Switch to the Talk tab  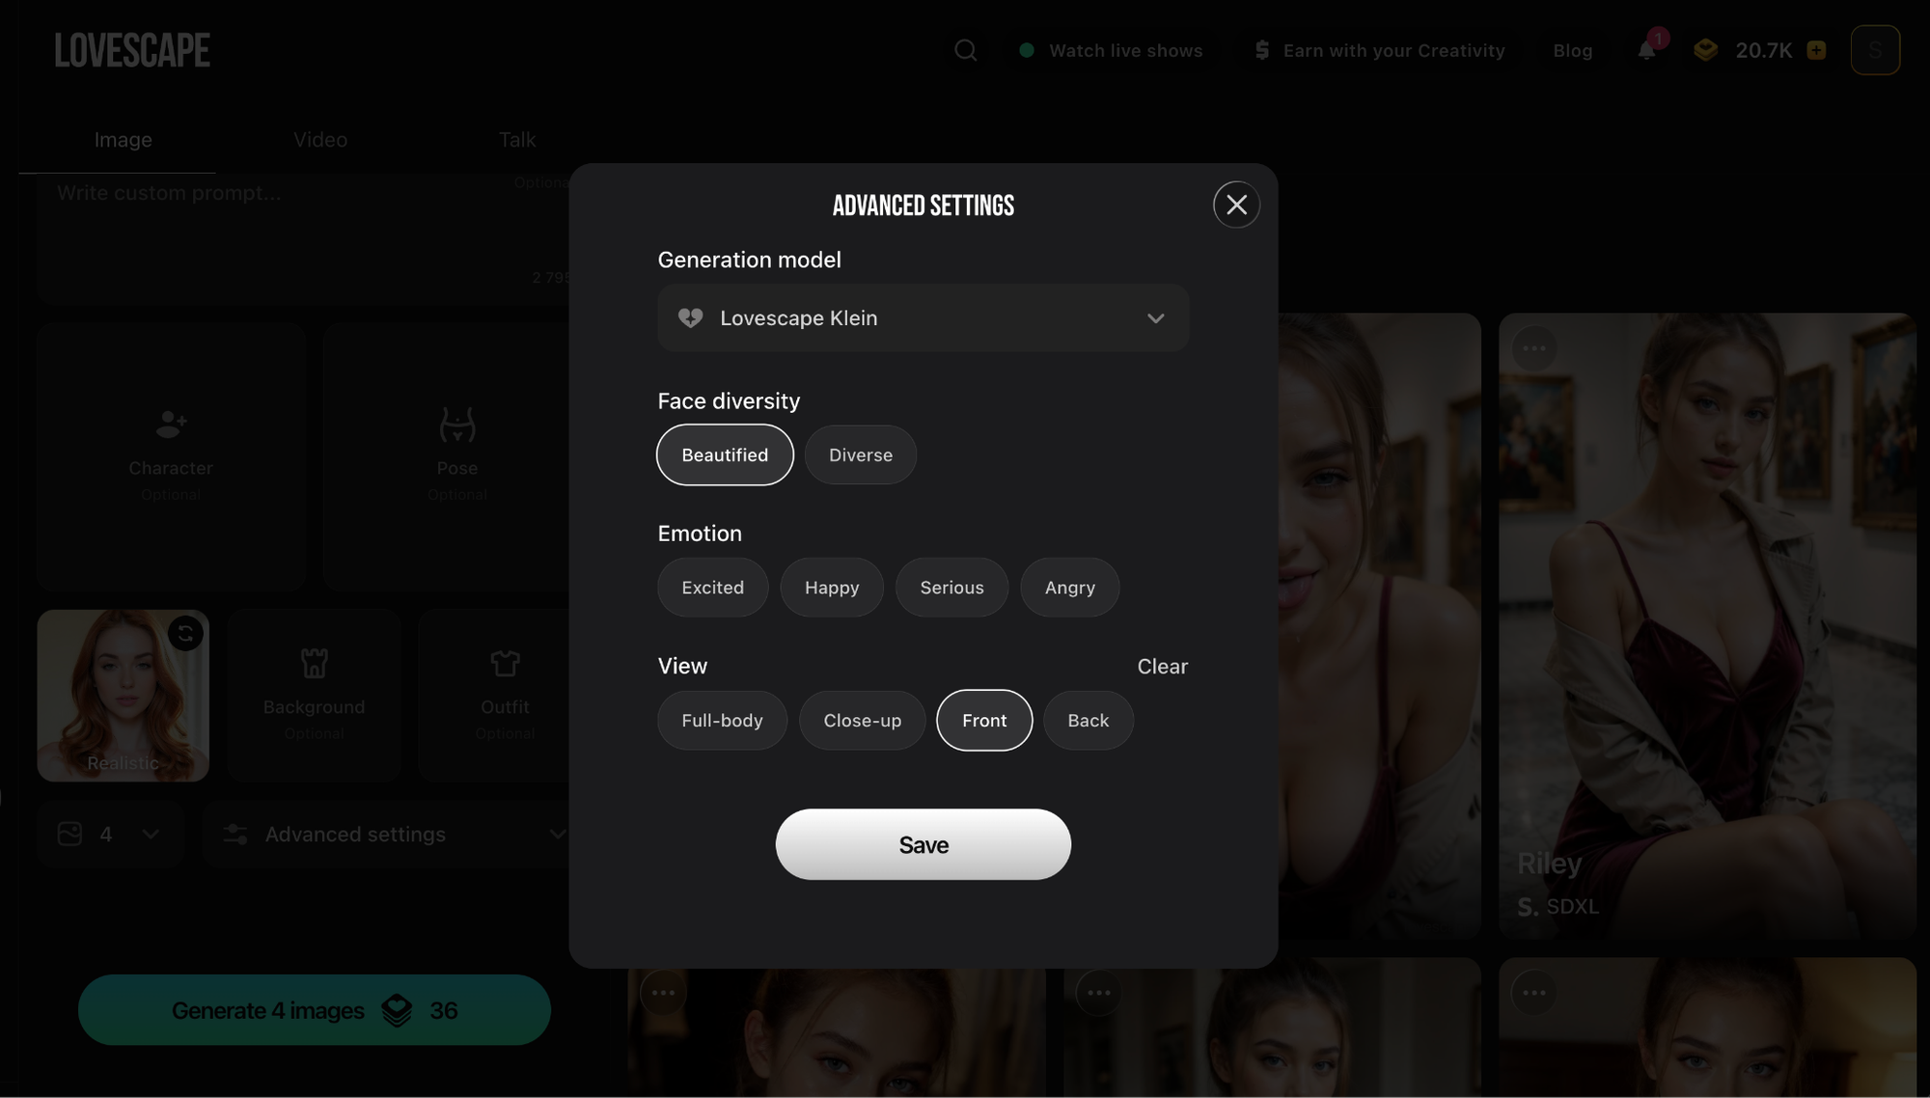click(x=517, y=140)
